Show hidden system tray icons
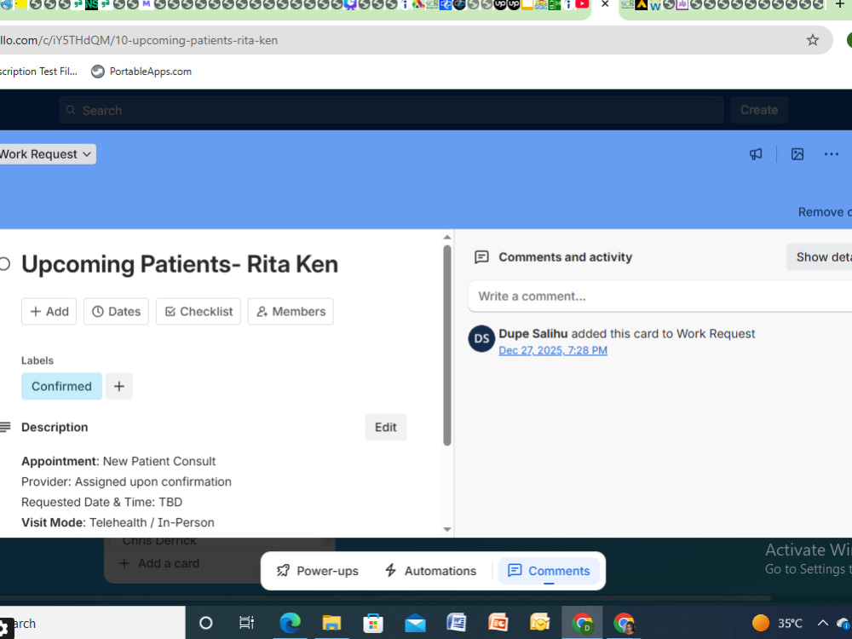 [x=823, y=624]
